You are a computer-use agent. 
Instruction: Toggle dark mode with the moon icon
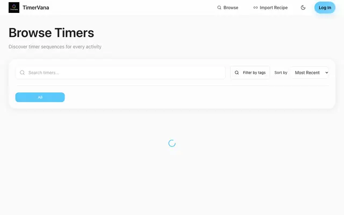(303, 8)
